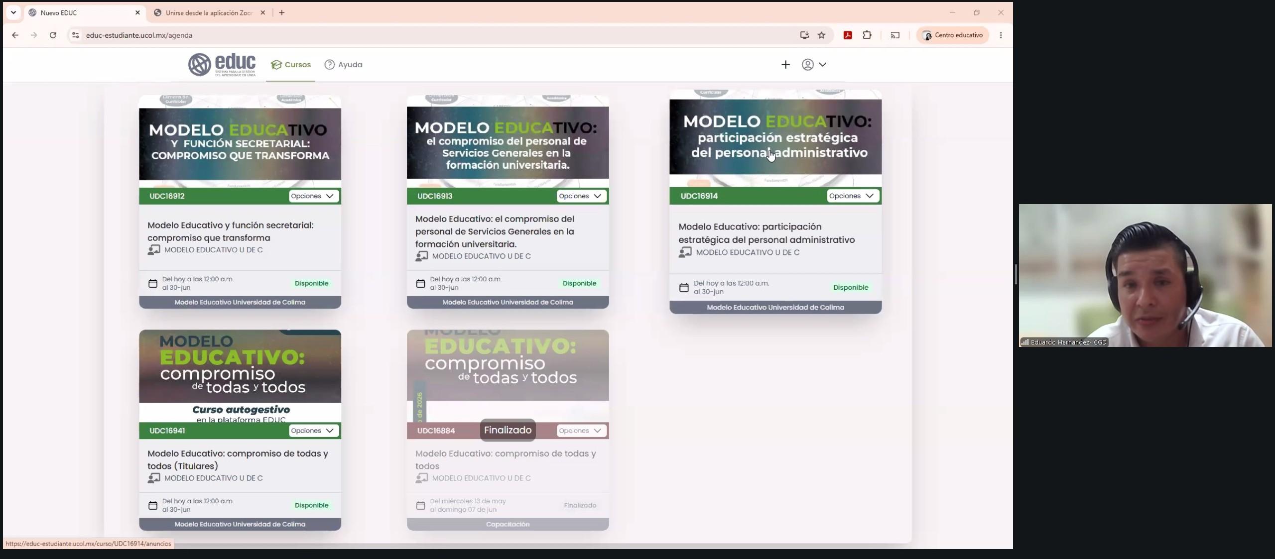This screenshot has width=1275, height=559.
Task: Click the Disponible status on course UDC16914
Action: coord(851,287)
